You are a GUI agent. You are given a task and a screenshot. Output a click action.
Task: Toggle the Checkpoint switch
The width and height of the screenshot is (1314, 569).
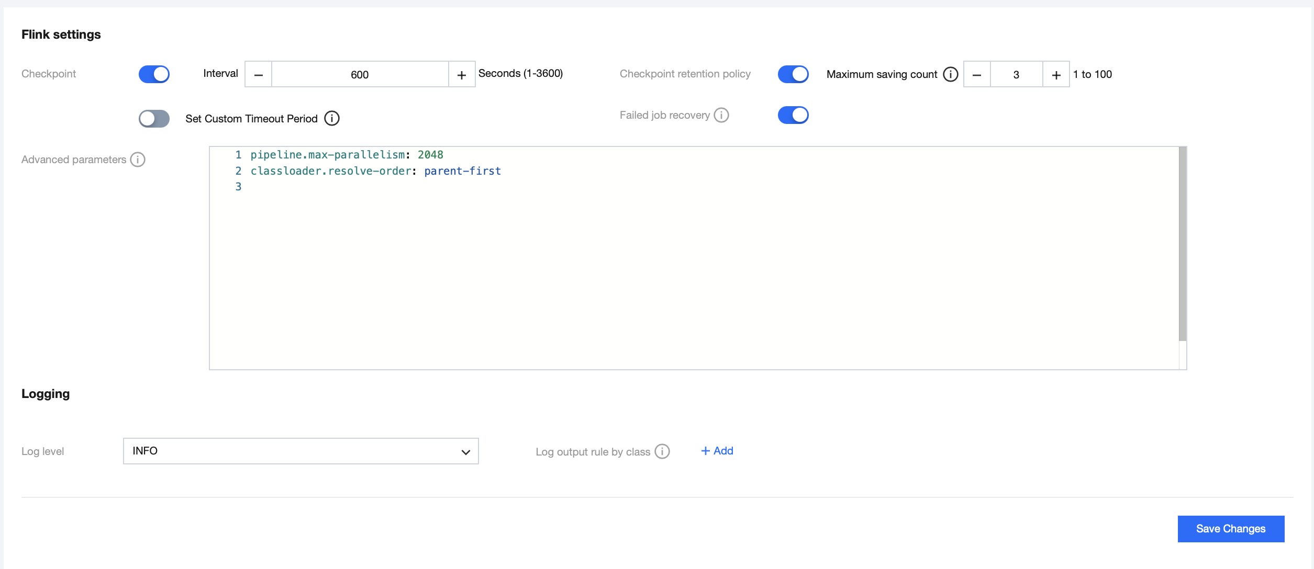coord(154,74)
